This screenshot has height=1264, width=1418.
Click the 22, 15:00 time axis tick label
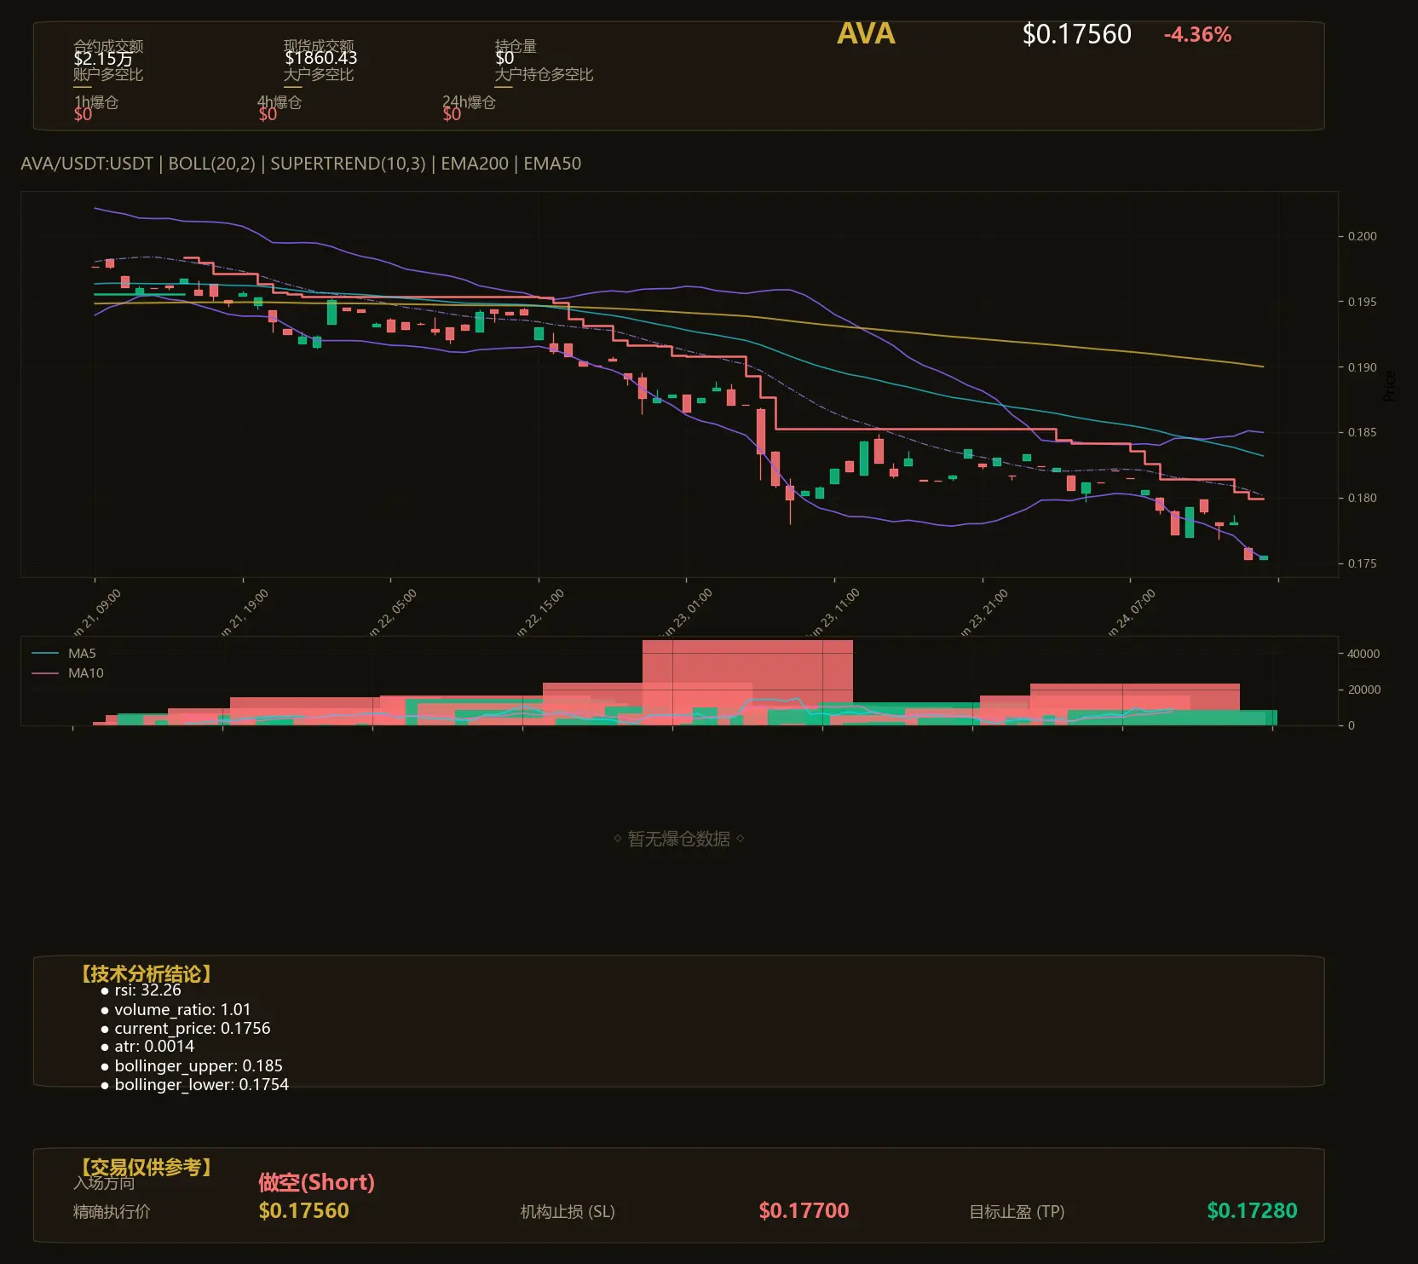click(x=540, y=614)
